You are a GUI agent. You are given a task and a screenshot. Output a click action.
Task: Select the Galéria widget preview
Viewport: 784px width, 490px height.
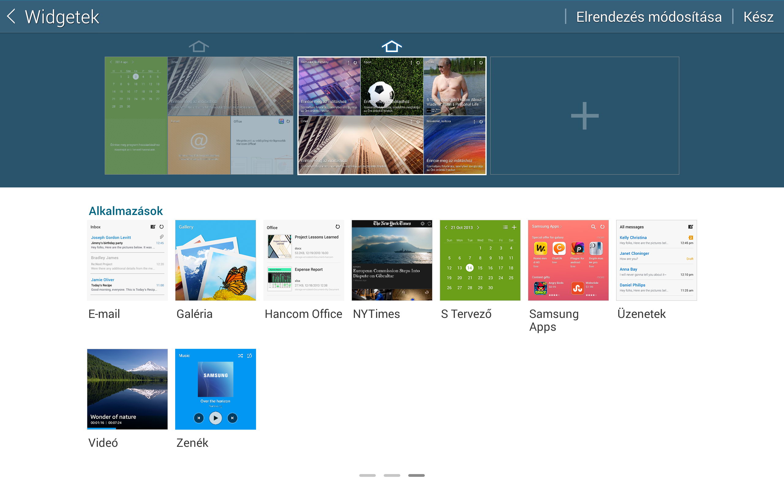(215, 260)
